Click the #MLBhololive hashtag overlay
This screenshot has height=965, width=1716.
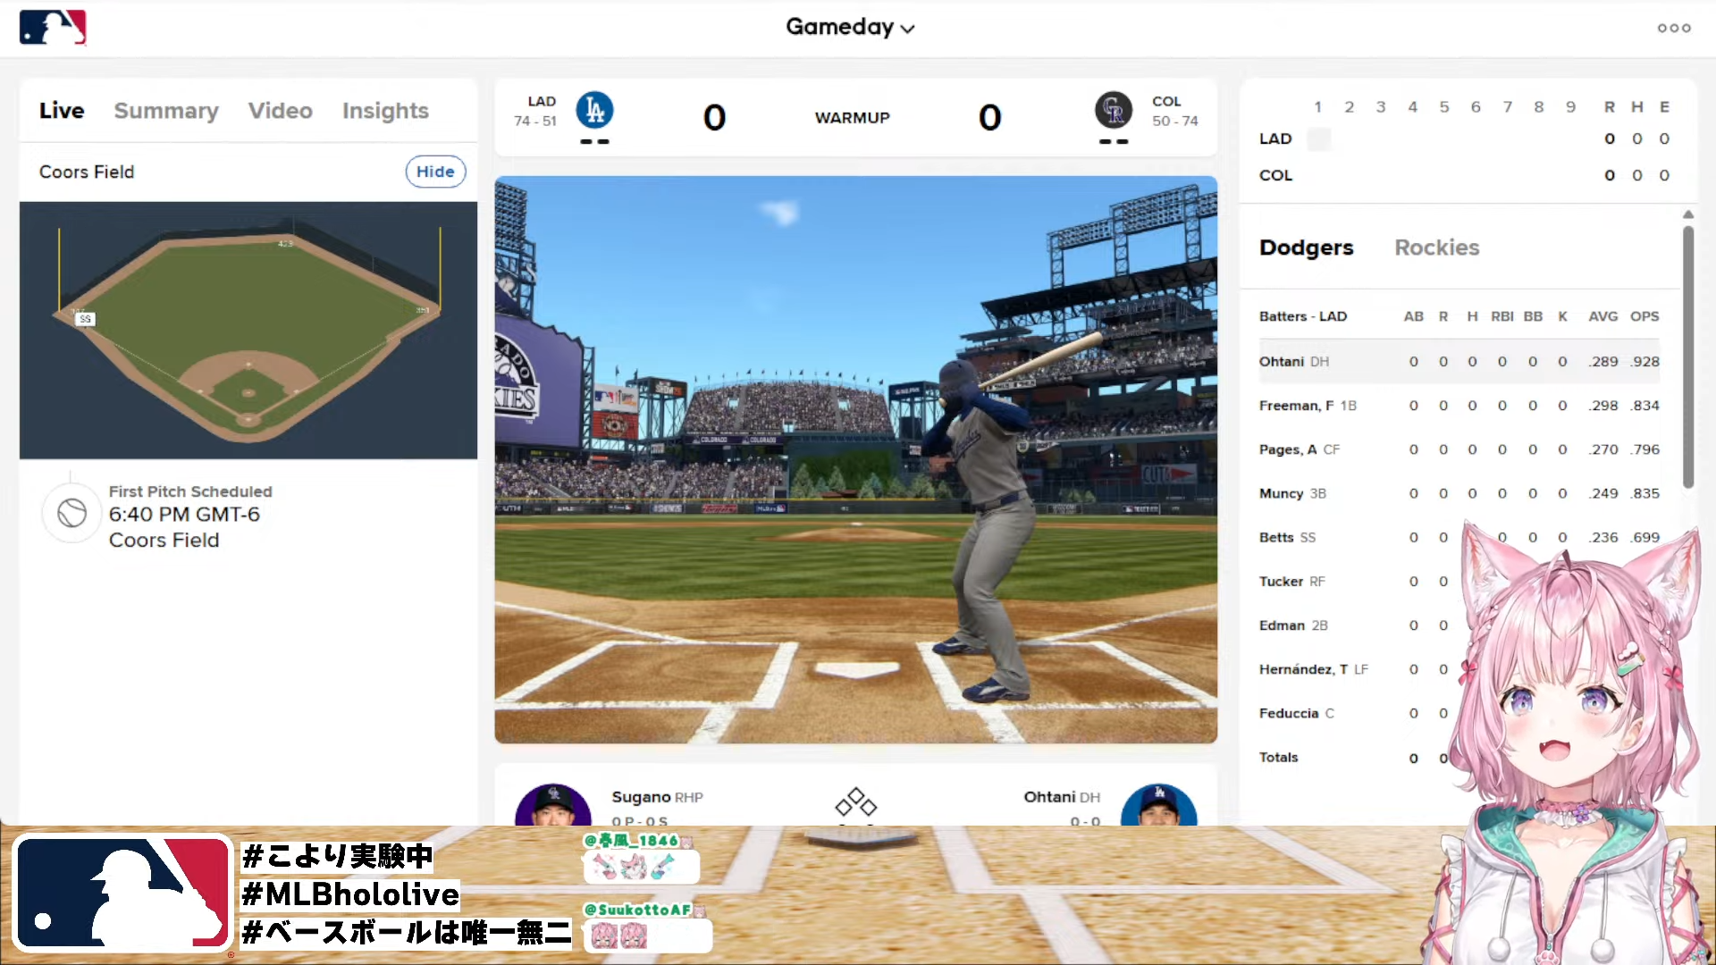(350, 894)
